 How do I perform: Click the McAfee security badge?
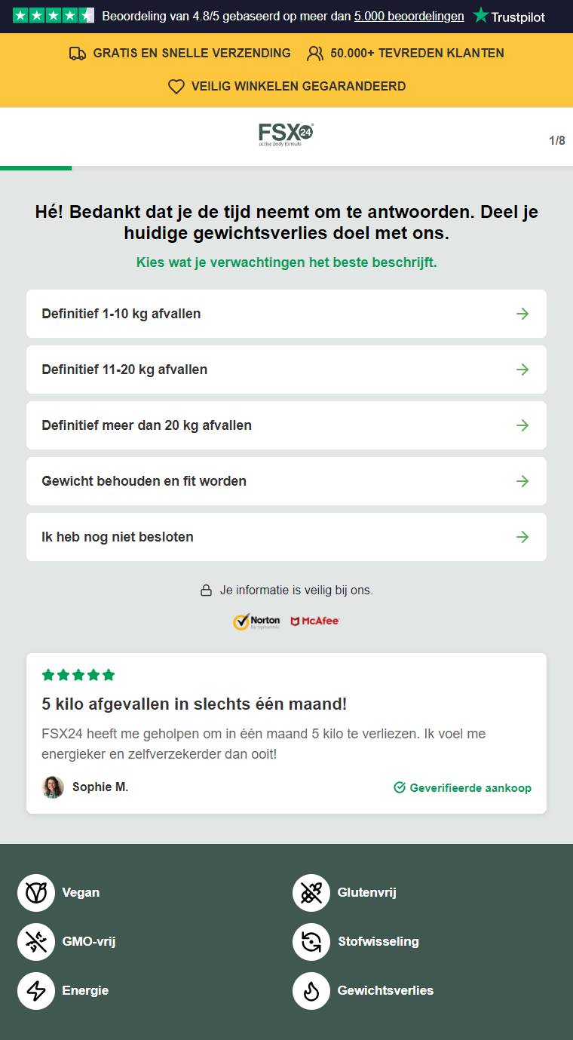[315, 621]
